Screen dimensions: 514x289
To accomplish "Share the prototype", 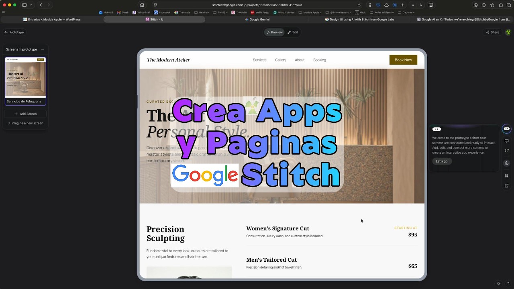I will point(492,32).
